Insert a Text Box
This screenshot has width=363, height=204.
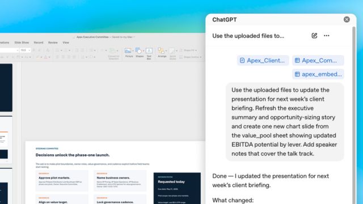[x=149, y=54]
